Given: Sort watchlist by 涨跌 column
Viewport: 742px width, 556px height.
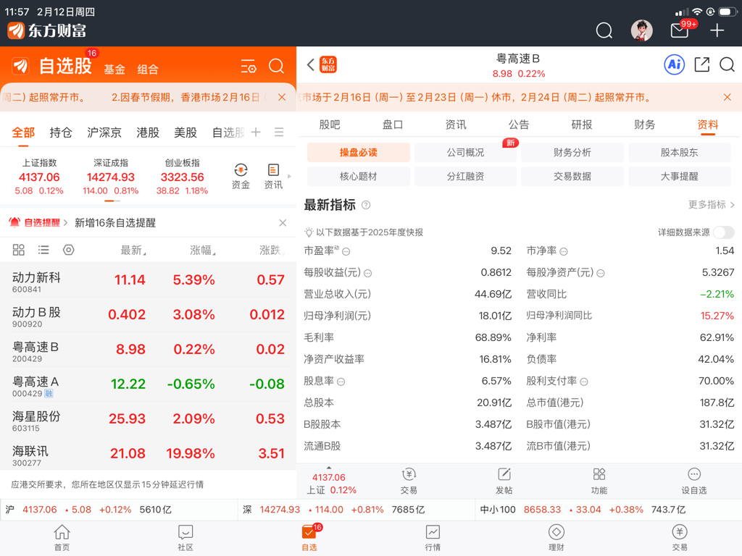Looking at the screenshot, I should click(272, 250).
